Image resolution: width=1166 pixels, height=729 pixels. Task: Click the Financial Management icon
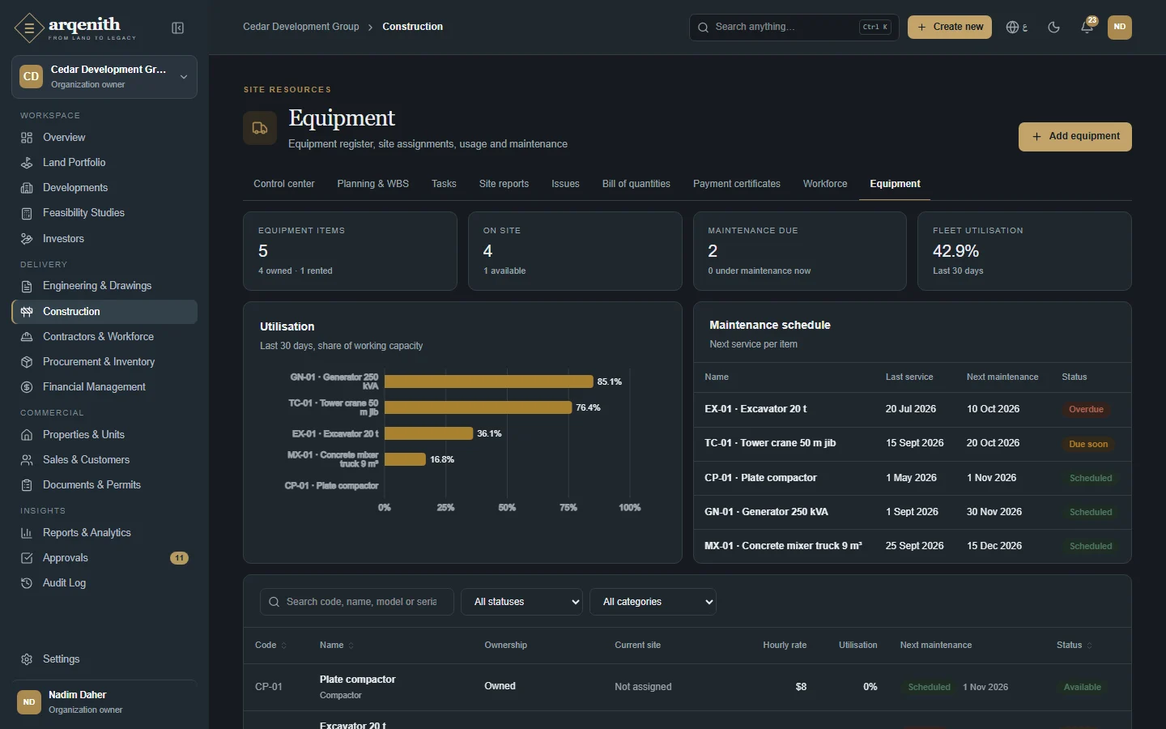coord(27,387)
